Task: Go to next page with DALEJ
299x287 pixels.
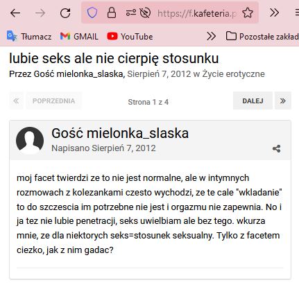Action: (x=253, y=101)
